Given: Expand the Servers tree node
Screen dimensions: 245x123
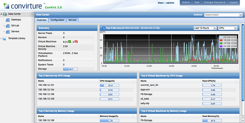Looking at the screenshot, I should click(4, 31).
